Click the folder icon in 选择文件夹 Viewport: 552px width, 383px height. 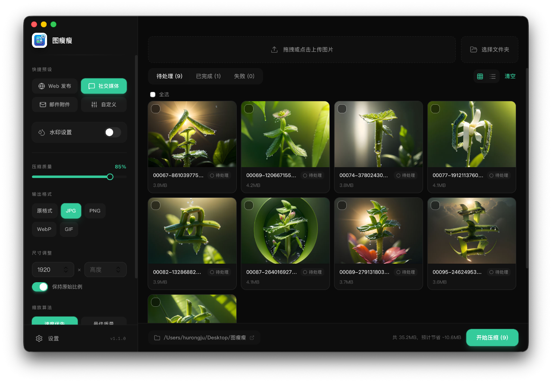[474, 50]
